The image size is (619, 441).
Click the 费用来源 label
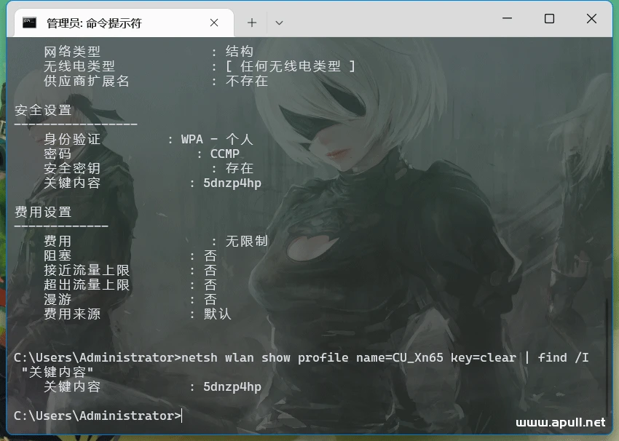pyautogui.click(x=72, y=314)
